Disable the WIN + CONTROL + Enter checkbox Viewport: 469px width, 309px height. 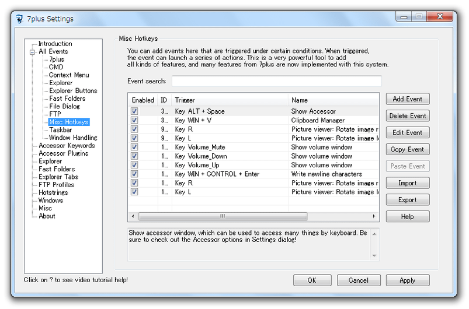pos(134,174)
